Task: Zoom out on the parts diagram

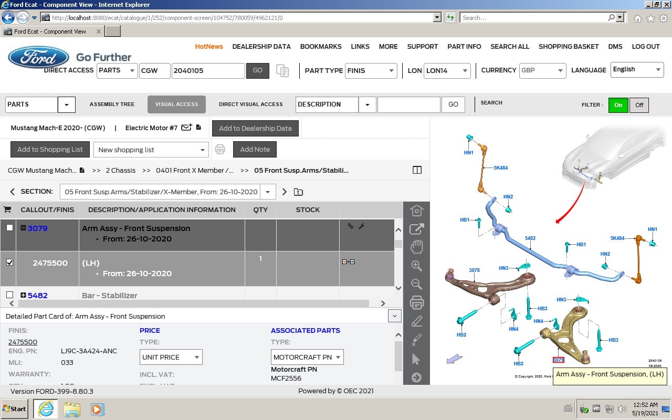Action: coord(417,284)
